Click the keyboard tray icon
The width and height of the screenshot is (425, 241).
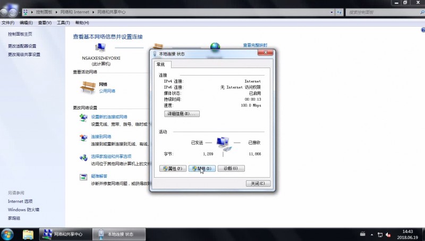[362, 234]
